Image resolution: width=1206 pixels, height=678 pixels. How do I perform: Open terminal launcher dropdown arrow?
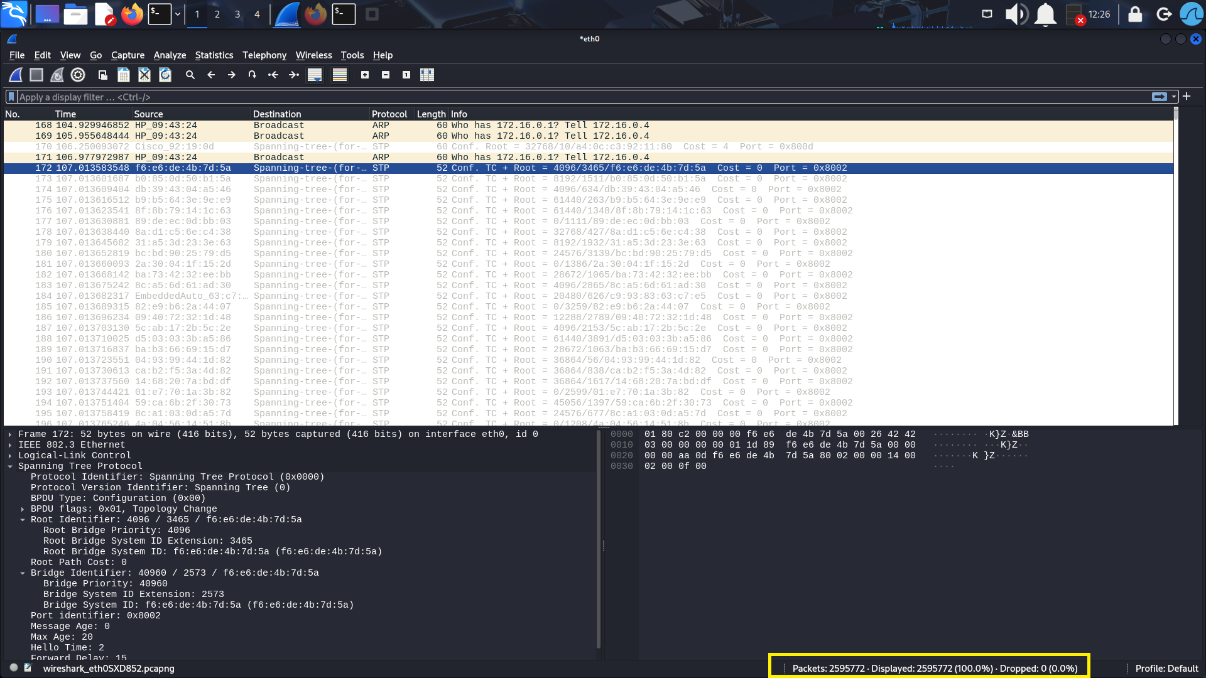pos(178,14)
